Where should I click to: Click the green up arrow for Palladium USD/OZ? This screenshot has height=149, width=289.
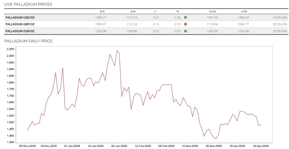pyautogui.click(x=185, y=17)
